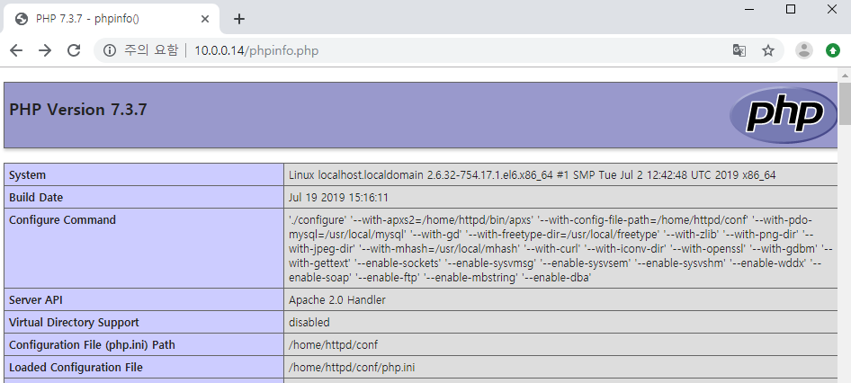Click the 'Apache 2.0 Handler' value

point(337,300)
